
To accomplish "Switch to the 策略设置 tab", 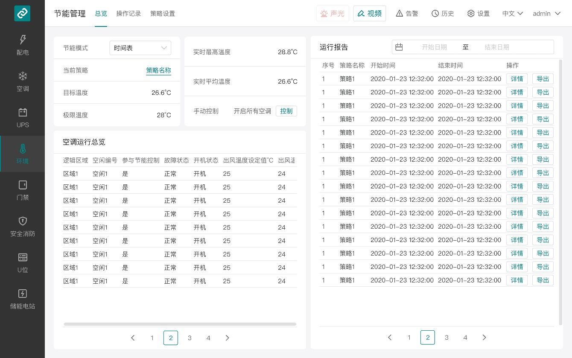I will pos(163,14).
